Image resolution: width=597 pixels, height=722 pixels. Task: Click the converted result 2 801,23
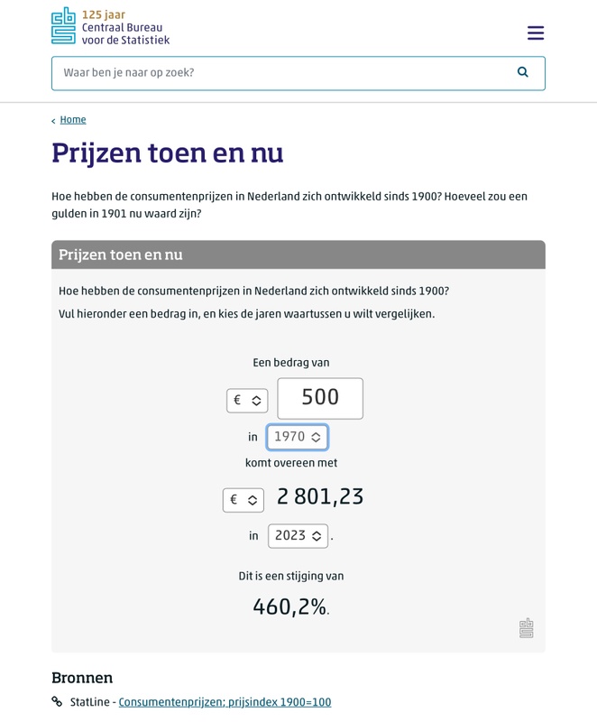pos(320,497)
